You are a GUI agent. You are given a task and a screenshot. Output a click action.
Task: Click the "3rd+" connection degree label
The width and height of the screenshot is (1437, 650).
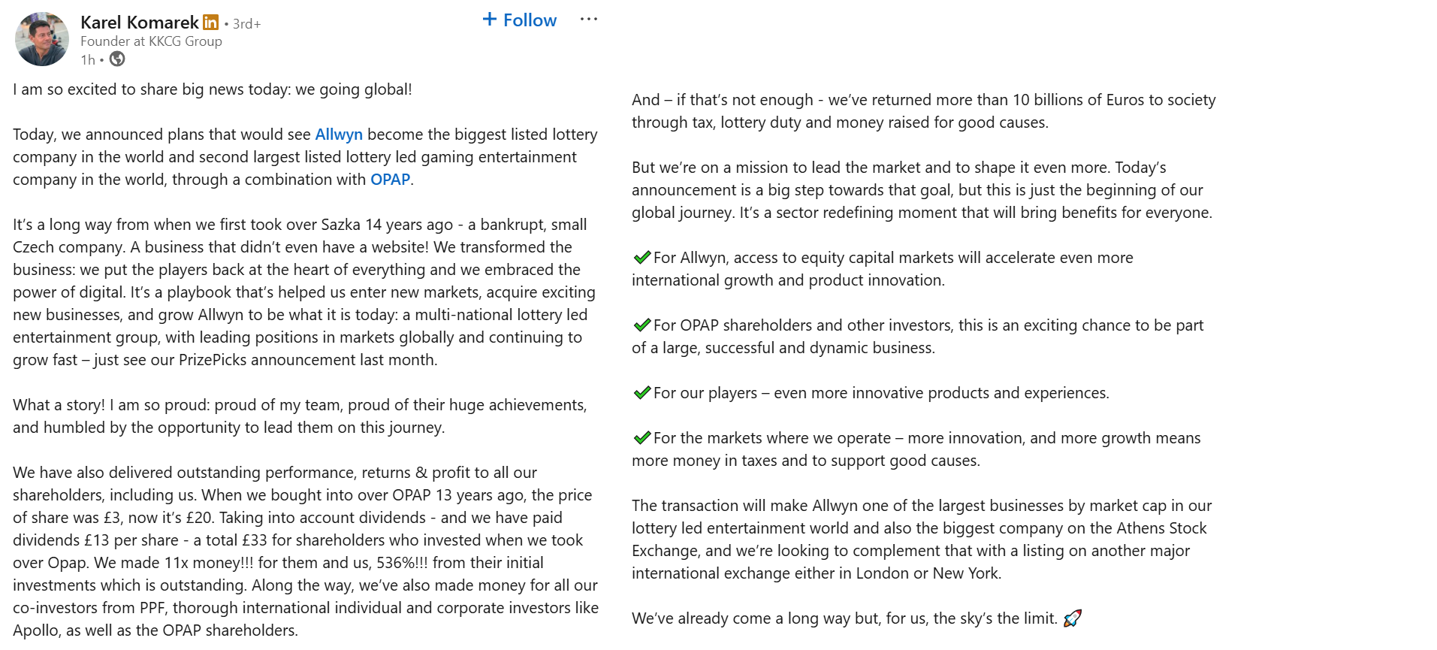246,24
